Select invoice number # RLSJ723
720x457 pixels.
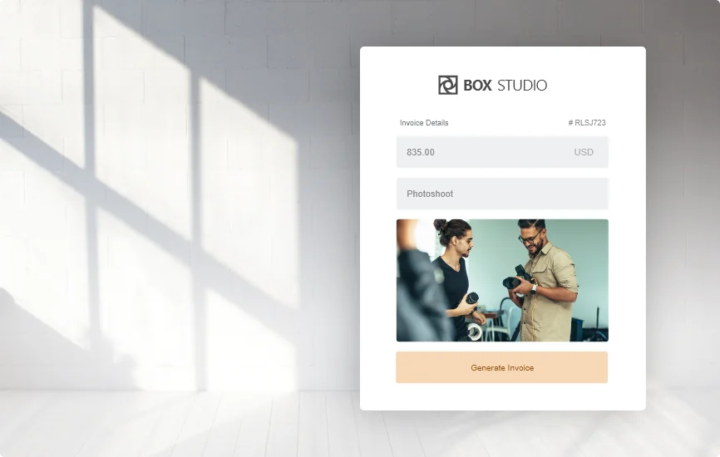tap(587, 123)
